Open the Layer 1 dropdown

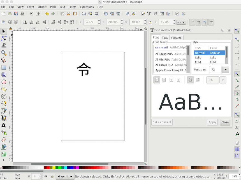click(x=65, y=176)
